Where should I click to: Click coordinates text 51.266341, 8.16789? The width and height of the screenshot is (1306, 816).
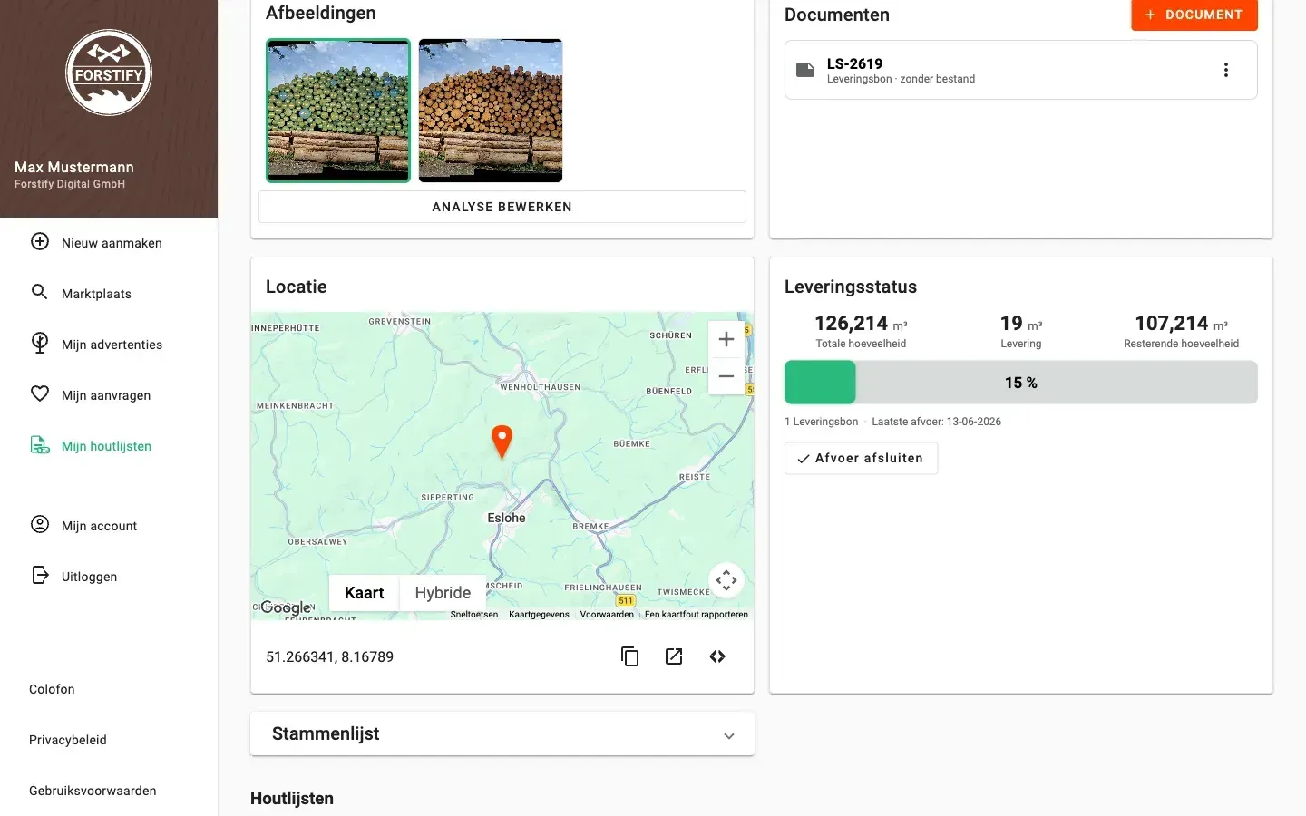(329, 656)
